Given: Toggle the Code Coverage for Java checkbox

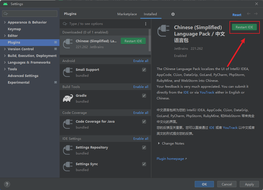Looking at the screenshot, I should [x=144, y=122].
